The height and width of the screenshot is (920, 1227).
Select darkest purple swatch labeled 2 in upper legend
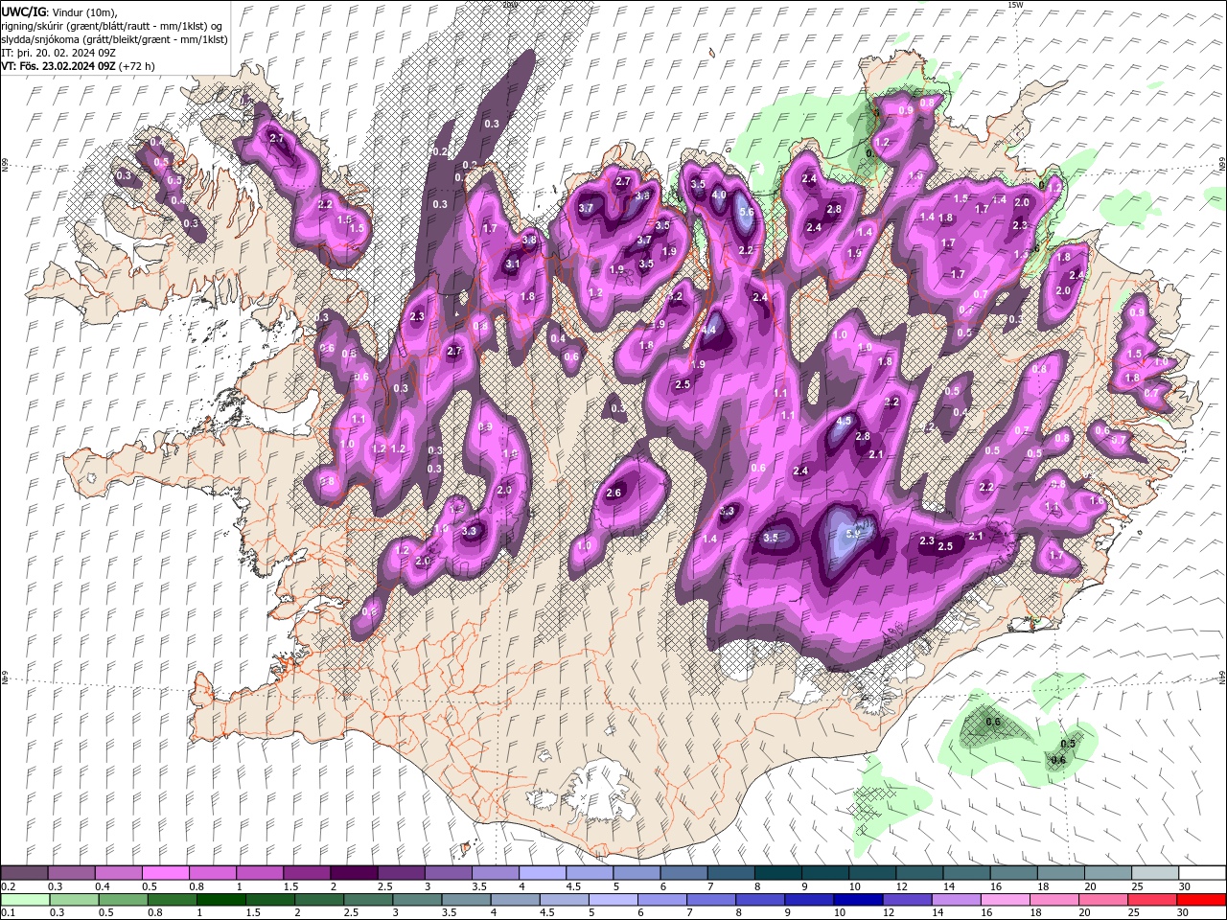point(354,873)
